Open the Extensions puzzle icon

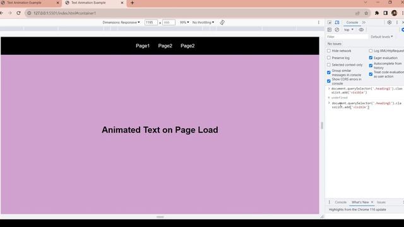point(377,13)
